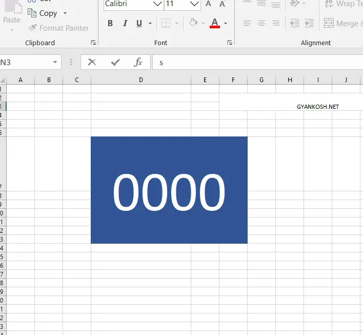
Task: Click the Bottom Align icon
Action: tap(276, 4)
